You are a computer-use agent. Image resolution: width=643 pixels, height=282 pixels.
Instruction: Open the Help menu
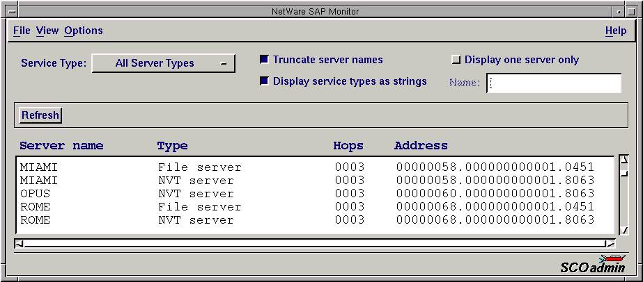coord(616,31)
